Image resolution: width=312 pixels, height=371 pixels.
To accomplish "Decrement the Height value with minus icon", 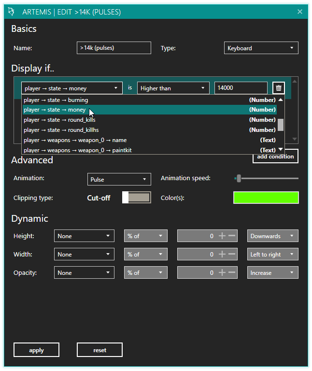I will click(x=232, y=236).
